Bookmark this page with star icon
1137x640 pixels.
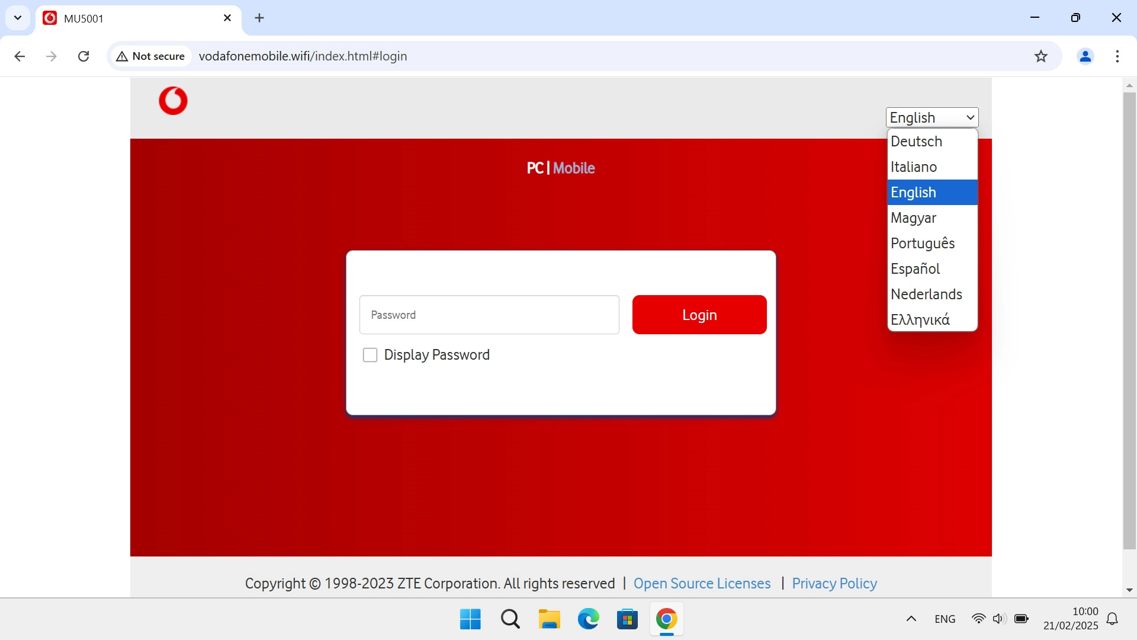pyautogui.click(x=1040, y=56)
